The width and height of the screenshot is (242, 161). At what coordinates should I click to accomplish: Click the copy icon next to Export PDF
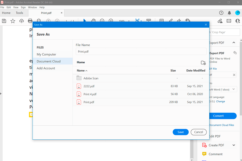coord(235,53)
